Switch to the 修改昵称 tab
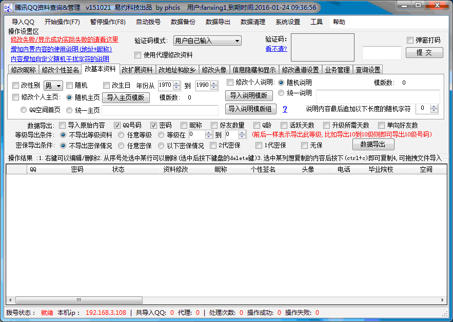The height and width of the screenshot is (322, 453). pyautogui.click(x=24, y=70)
